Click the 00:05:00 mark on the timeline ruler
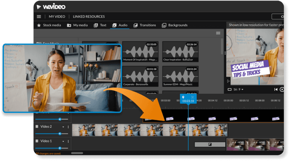 click(228, 100)
